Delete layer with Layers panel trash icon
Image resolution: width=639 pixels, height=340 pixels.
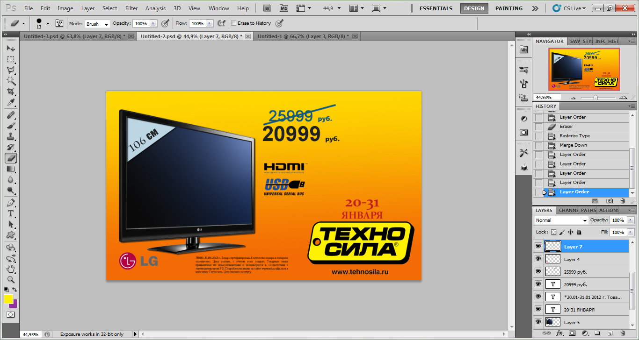(623, 333)
